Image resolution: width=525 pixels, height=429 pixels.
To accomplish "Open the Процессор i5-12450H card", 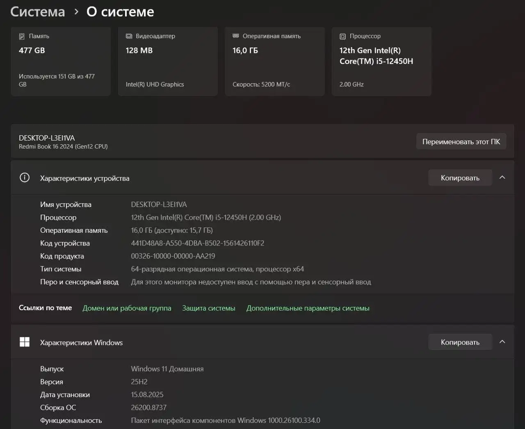I will pos(381,61).
